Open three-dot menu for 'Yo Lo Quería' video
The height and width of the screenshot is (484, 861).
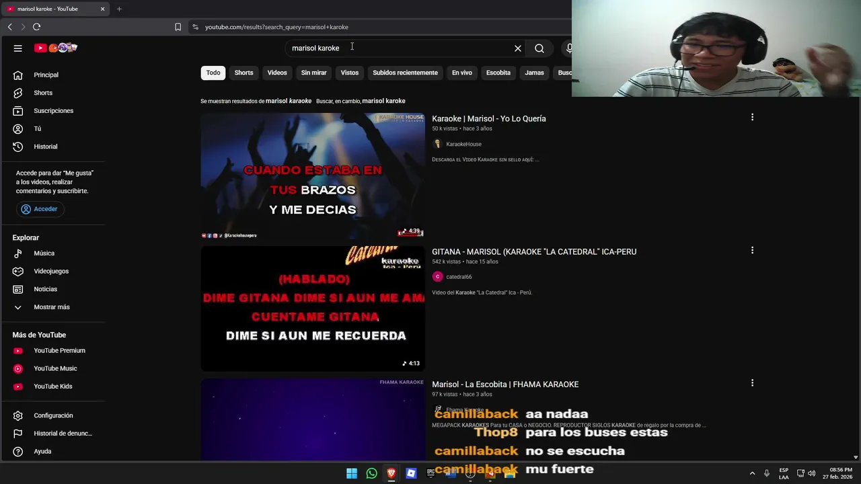pos(752,117)
